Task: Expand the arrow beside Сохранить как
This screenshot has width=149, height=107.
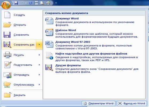Action: (39, 45)
